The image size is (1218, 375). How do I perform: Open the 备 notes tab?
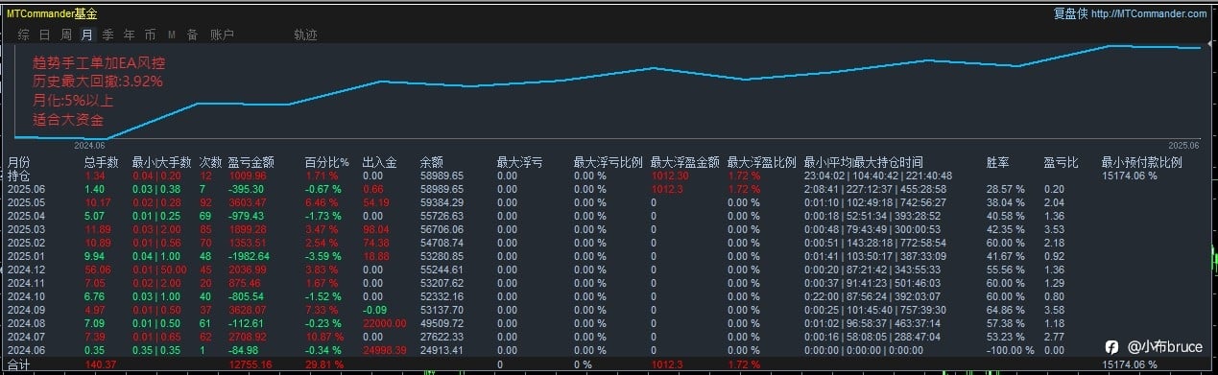(x=192, y=35)
